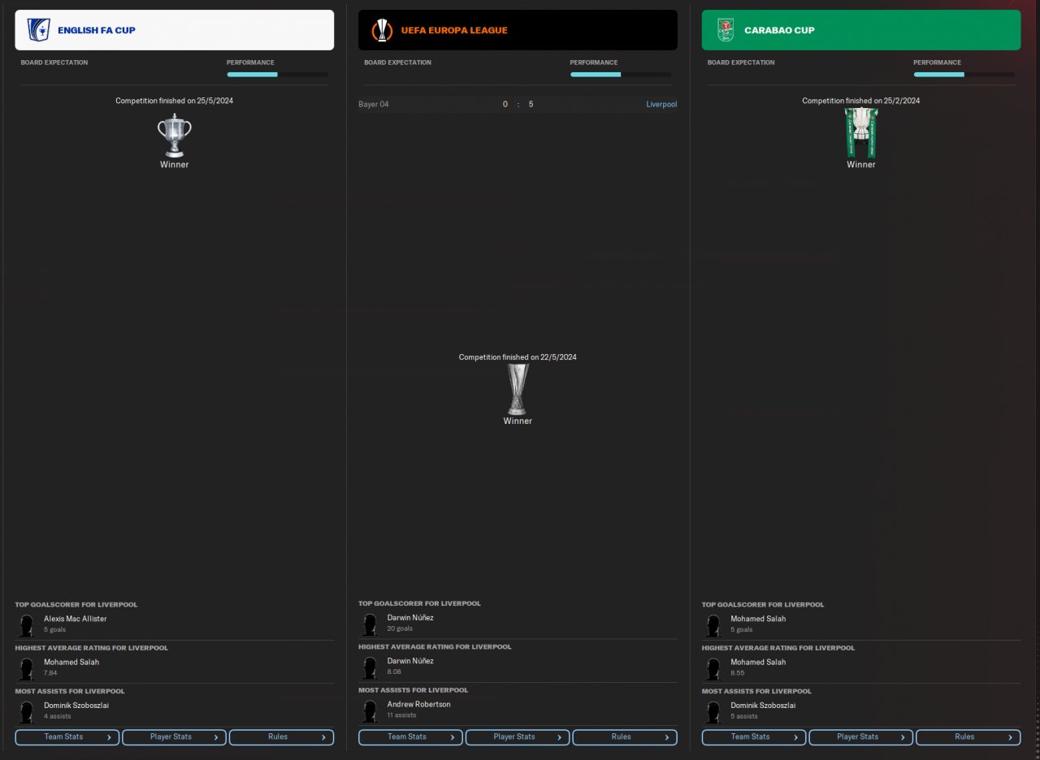Click the "8.55" average rating value

pos(738,672)
